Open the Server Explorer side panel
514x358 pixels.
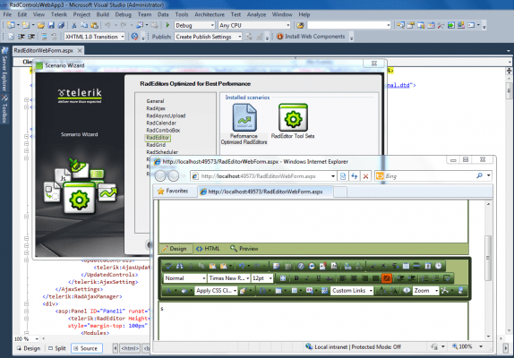pyautogui.click(x=4, y=70)
